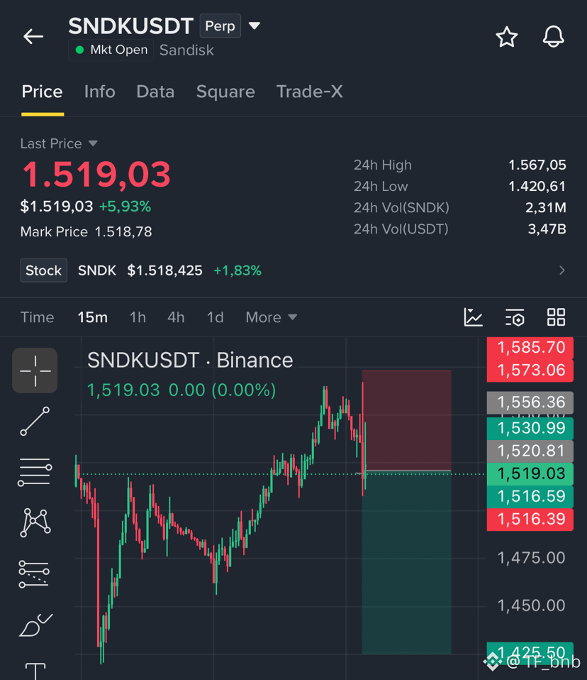Viewport: 587px width, 680px height.
Task: Select the long/short position forecasting tool
Action: (x=34, y=574)
